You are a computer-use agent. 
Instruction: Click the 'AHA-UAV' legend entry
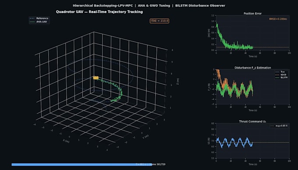tap(39, 22)
